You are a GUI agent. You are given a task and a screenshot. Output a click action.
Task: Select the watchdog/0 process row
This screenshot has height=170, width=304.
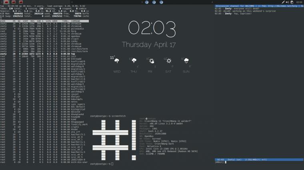[x=44, y=66]
